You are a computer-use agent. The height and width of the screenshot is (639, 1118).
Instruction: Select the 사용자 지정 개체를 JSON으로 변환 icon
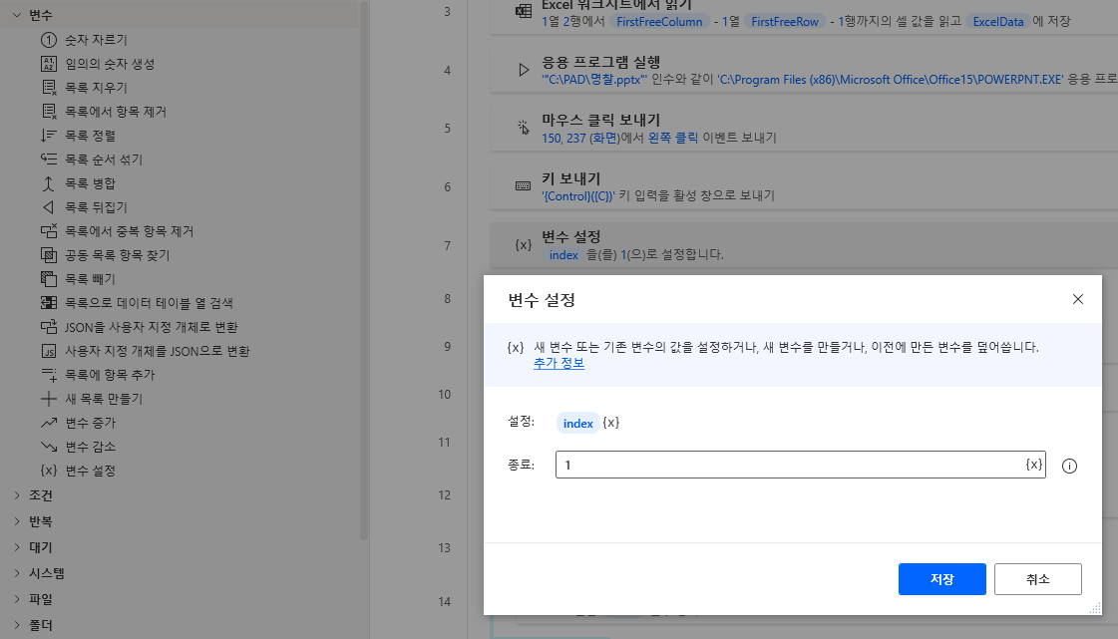tap(49, 351)
